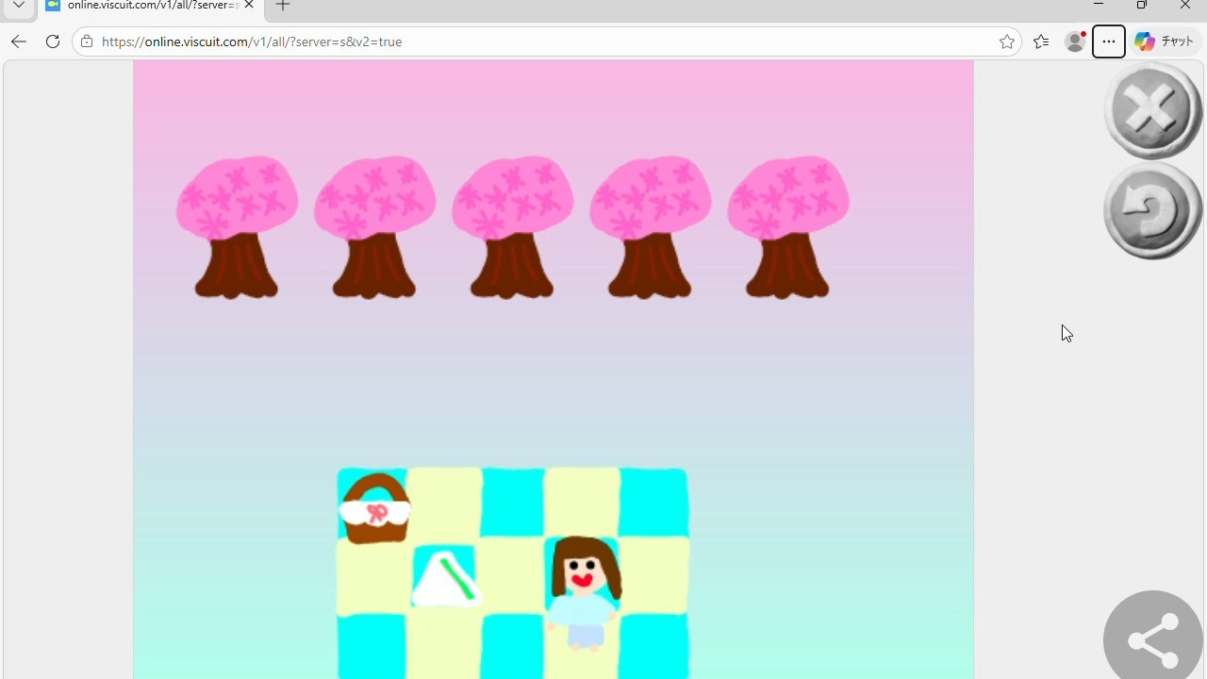Click the white rice ball on blanket
The width and height of the screenshot is (1207, 679).
pos(446,579)
